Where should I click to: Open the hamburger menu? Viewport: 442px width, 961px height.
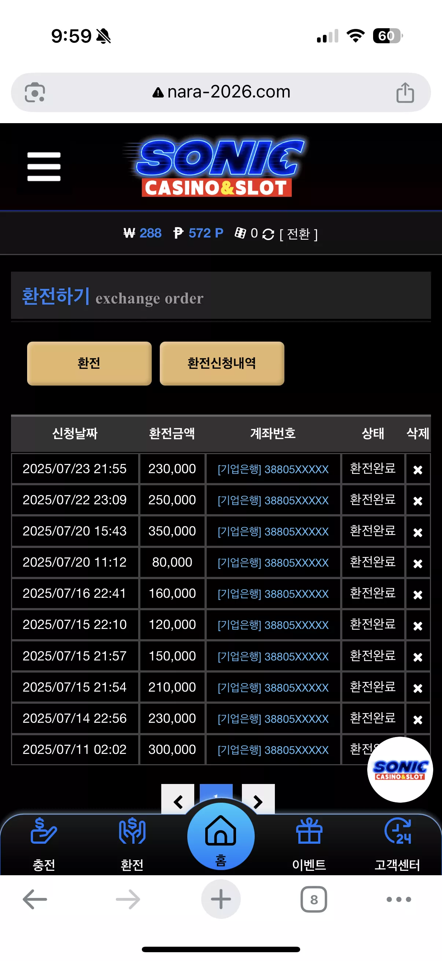click(x=44, y=166)
